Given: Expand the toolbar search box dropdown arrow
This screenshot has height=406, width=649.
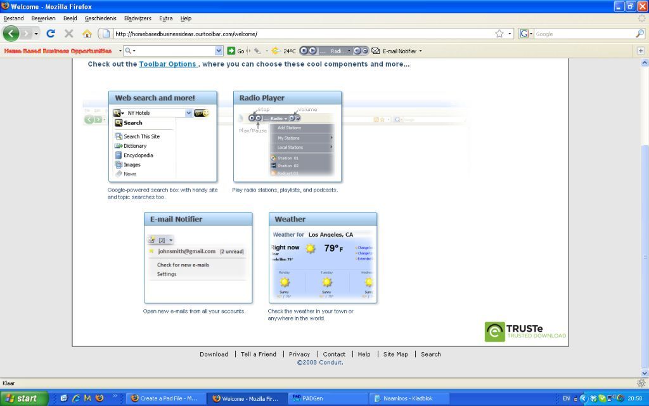Looking at the screenshot, I should tap(219, 51).
